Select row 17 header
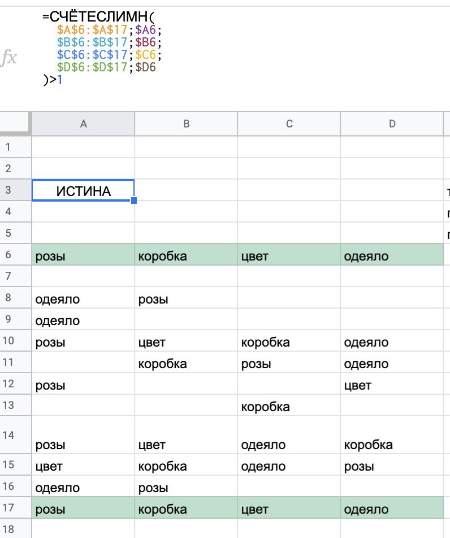The height and width of the screenshot is (538, 450). coord(15,508)
